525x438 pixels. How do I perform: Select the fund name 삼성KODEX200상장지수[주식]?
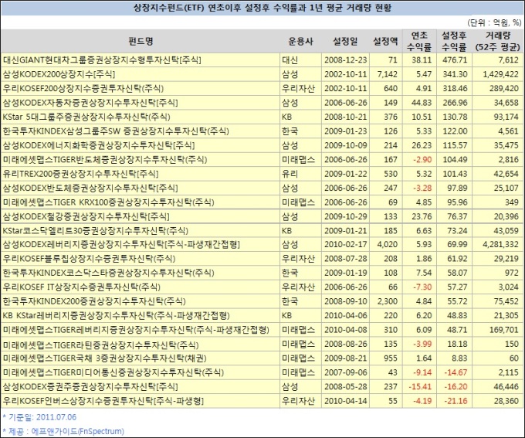pos(59,74)
